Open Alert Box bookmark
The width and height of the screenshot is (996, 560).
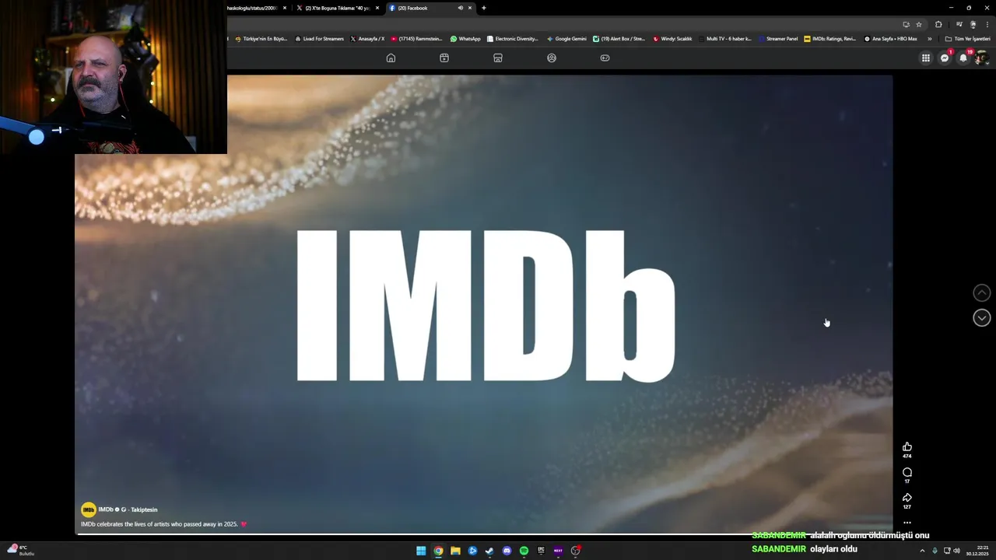click(619, 38)
